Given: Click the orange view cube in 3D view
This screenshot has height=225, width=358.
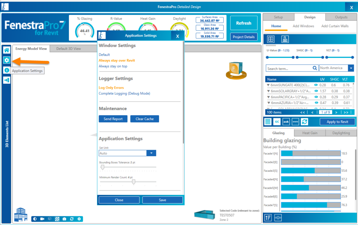Looking at the screenshot, I should click(x=236, y=70).
